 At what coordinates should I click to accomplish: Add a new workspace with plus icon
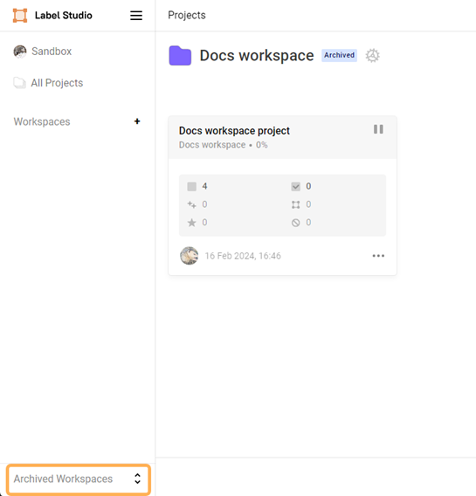tap(137, 121)
